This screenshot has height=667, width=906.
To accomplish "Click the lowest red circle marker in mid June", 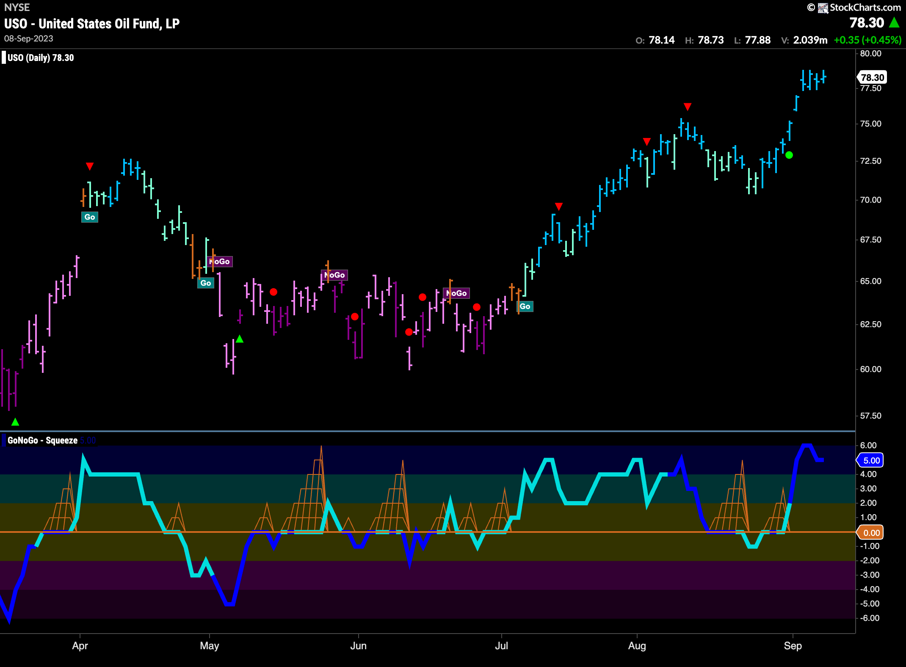I will click(409, 332).
